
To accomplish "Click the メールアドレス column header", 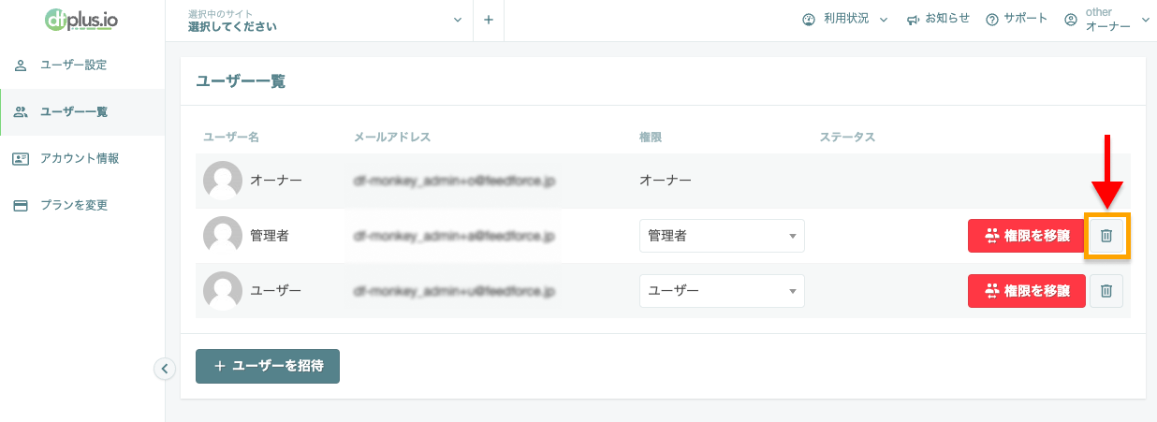I will point(392,138).
